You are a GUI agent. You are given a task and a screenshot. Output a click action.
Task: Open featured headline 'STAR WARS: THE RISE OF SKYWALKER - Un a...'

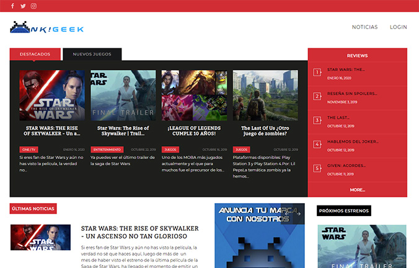pyautogui.click(x=52, y=131)
